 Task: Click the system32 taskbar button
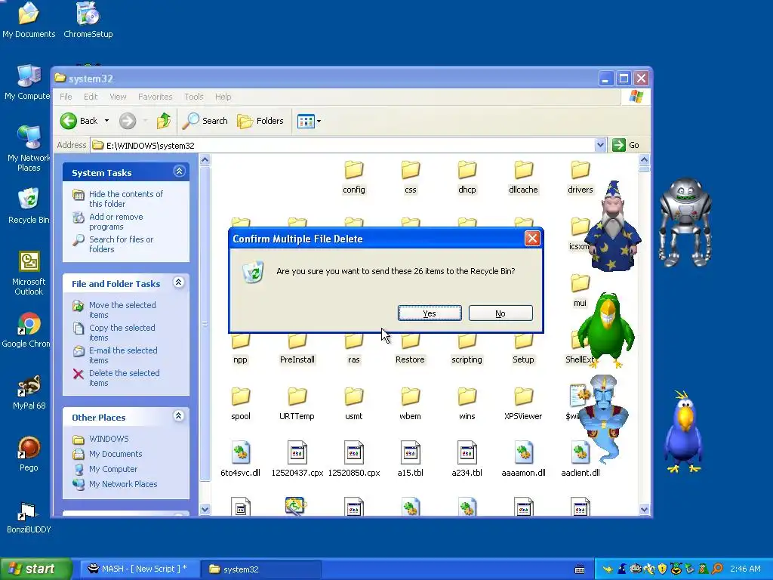pyautogui.click(x=261, y=569)
